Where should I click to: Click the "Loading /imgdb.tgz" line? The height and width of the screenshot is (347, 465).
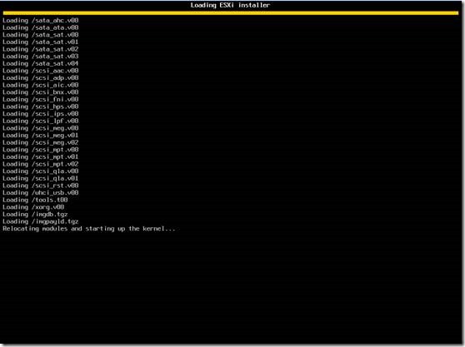(x=35, y=215)
